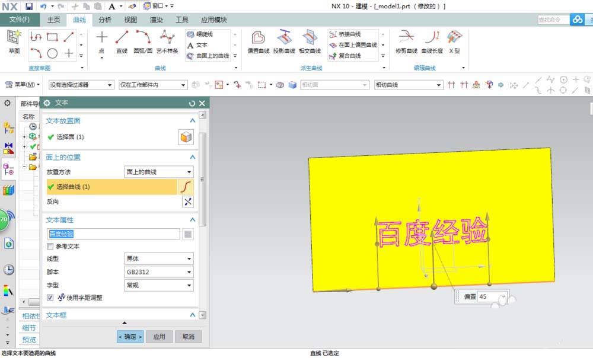Open the File (文件) menu

(x=20, y=20)
